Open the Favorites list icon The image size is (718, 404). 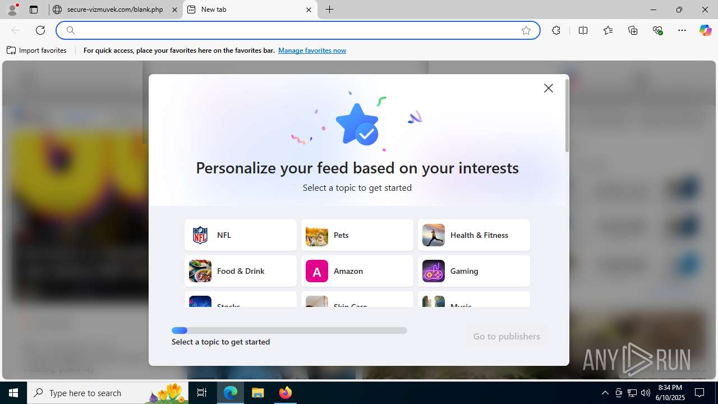[x=608, y=30]
